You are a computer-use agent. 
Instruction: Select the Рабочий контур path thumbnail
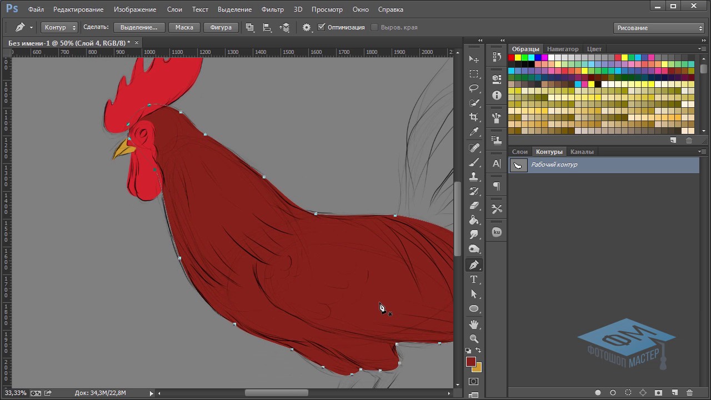(518, 165)
